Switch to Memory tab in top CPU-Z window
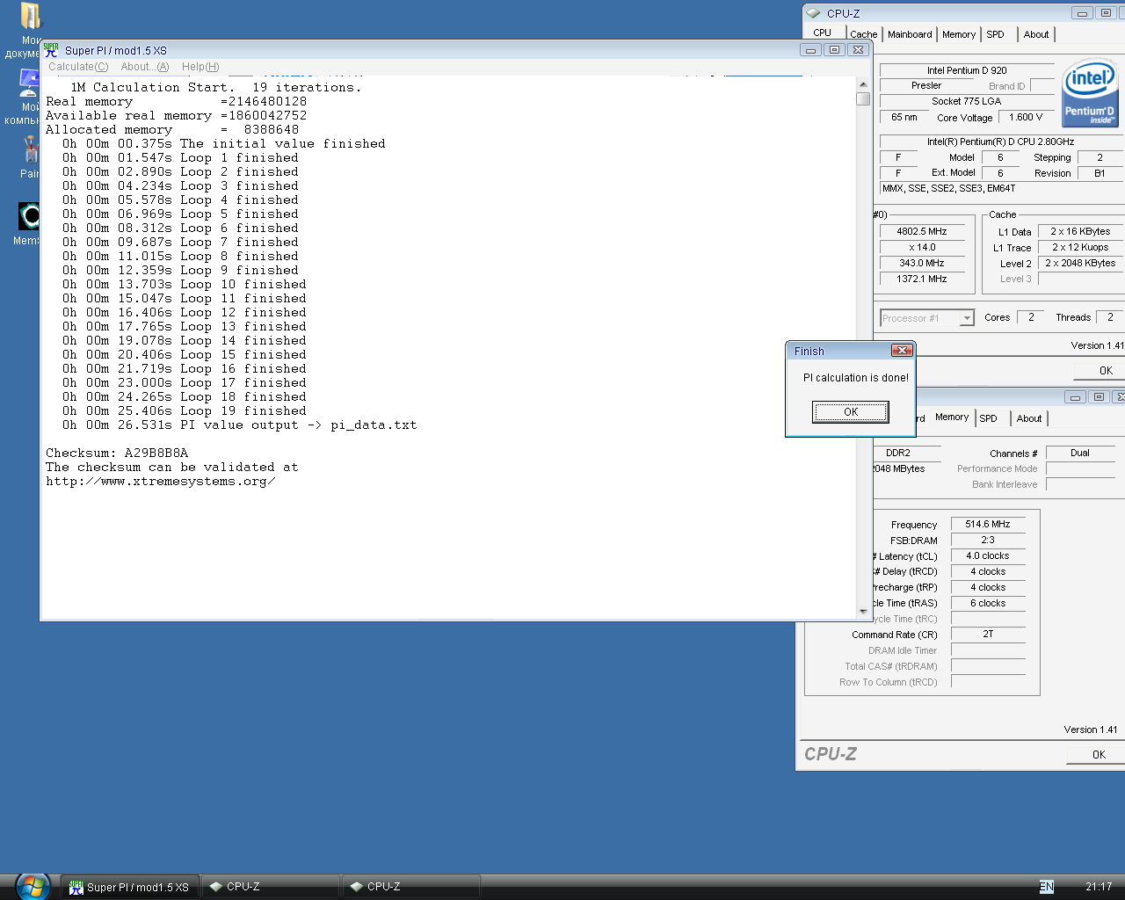1125x900 pixels. coord(959,34)
